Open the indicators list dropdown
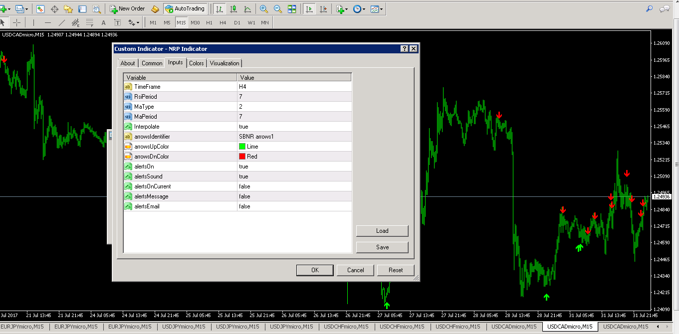 [342, 8]
